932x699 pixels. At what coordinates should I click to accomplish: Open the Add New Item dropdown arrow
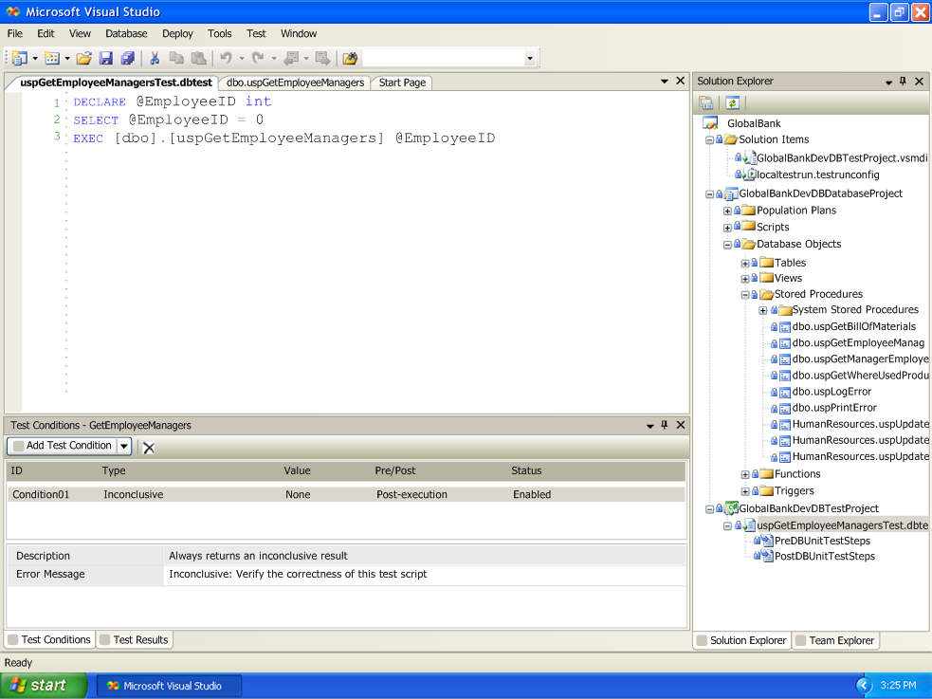point(67,58)
